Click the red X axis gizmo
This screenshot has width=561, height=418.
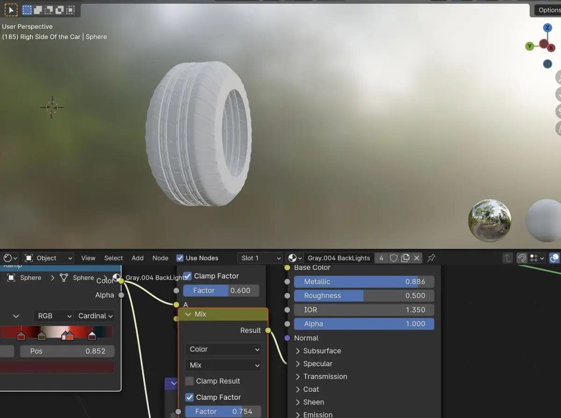(551, 48)
